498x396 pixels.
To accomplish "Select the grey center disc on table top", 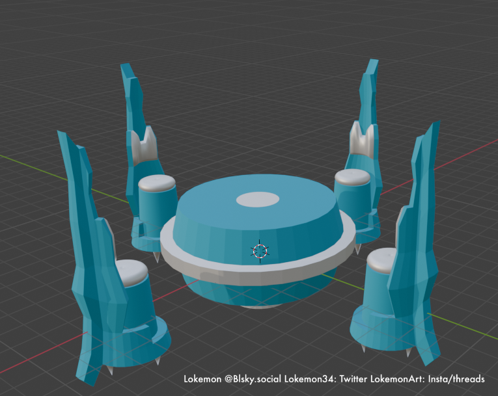I will (x=258, y=199).
